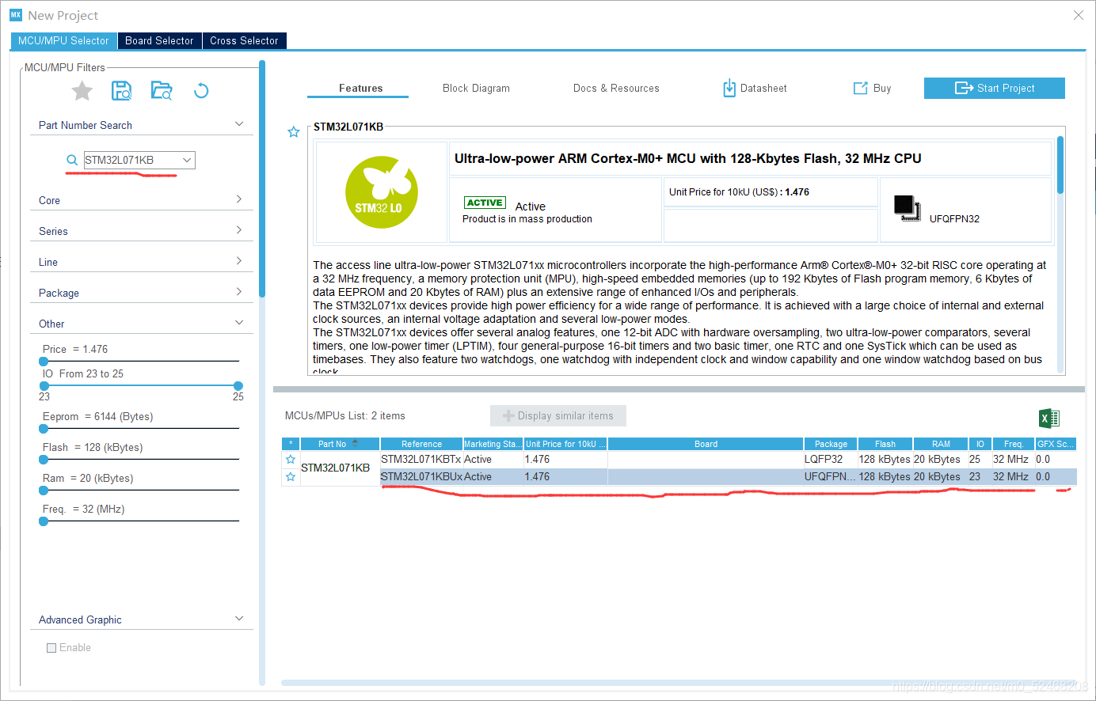Sort list by GFX Score column
The image size is (1096, 701).
1056,444
